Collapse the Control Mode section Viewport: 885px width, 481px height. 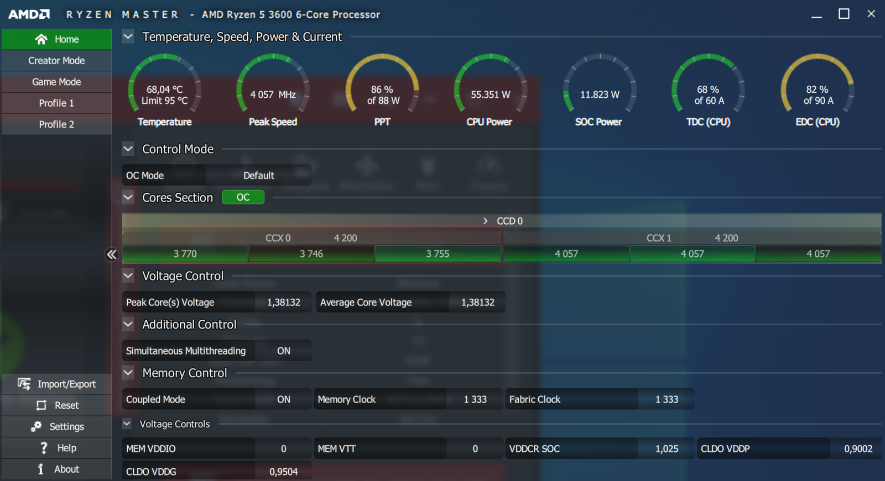128,149
